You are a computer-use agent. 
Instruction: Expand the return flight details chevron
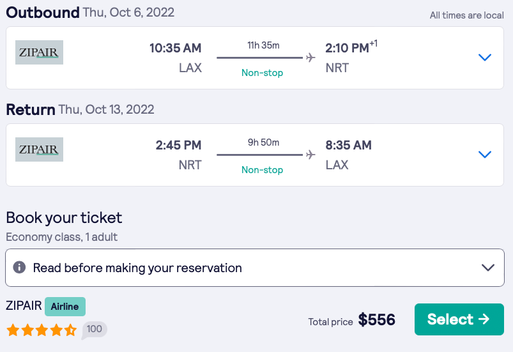[x=485, y=155]
